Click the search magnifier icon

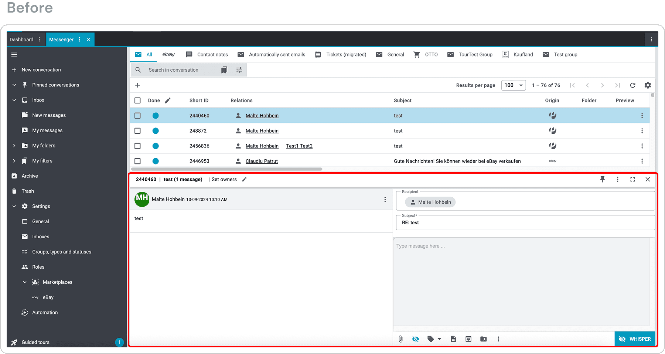pos(138,70)
